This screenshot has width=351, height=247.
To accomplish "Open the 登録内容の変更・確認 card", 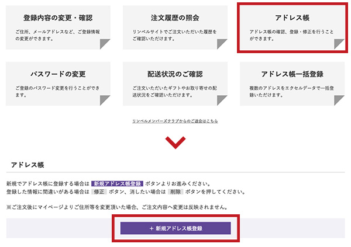I will click(58, 27).
